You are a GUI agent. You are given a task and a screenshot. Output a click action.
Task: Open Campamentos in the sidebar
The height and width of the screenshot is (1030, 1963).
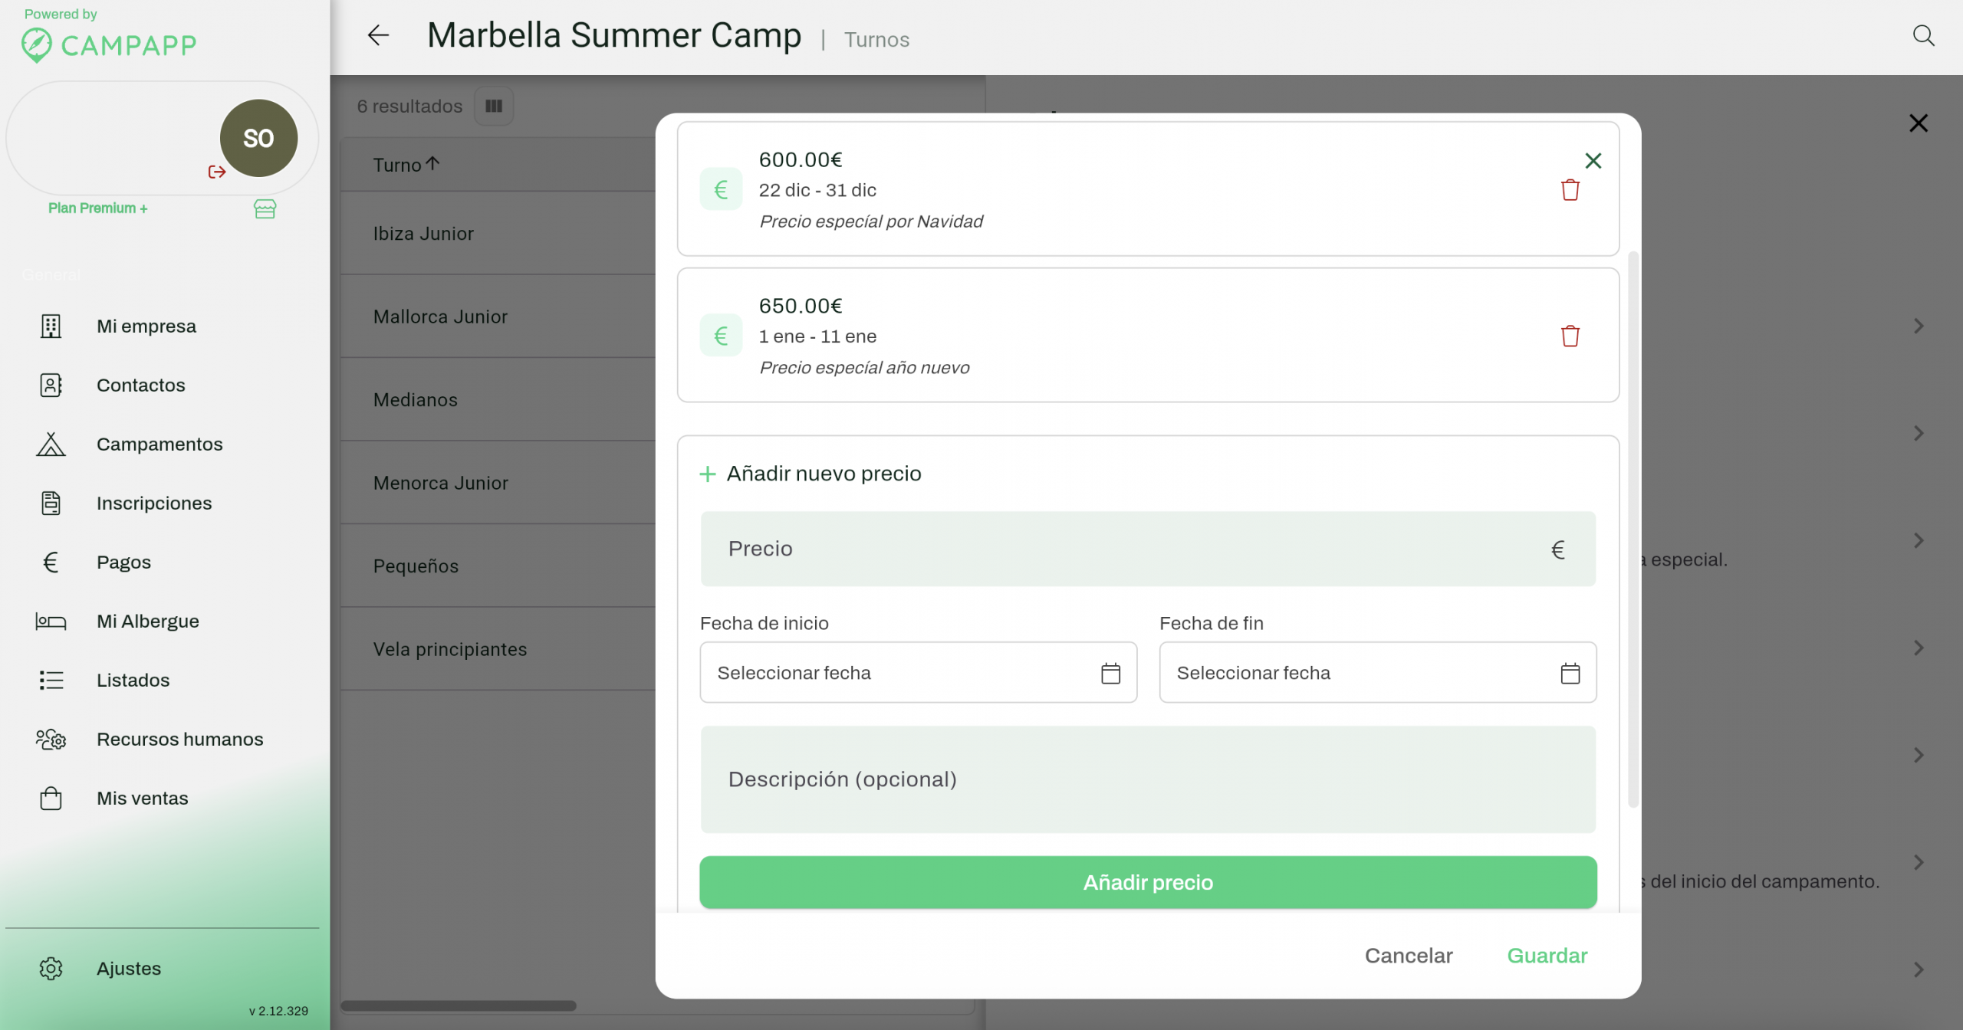click(159, 444)
